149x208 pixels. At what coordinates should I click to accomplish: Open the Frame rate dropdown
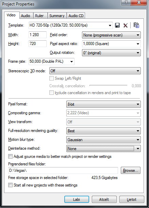click(51, 61)
